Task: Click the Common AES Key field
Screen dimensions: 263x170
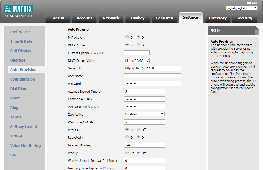Action: tap(144, 99)
